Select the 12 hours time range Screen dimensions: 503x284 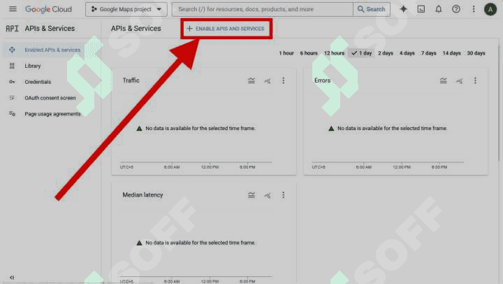334,53
